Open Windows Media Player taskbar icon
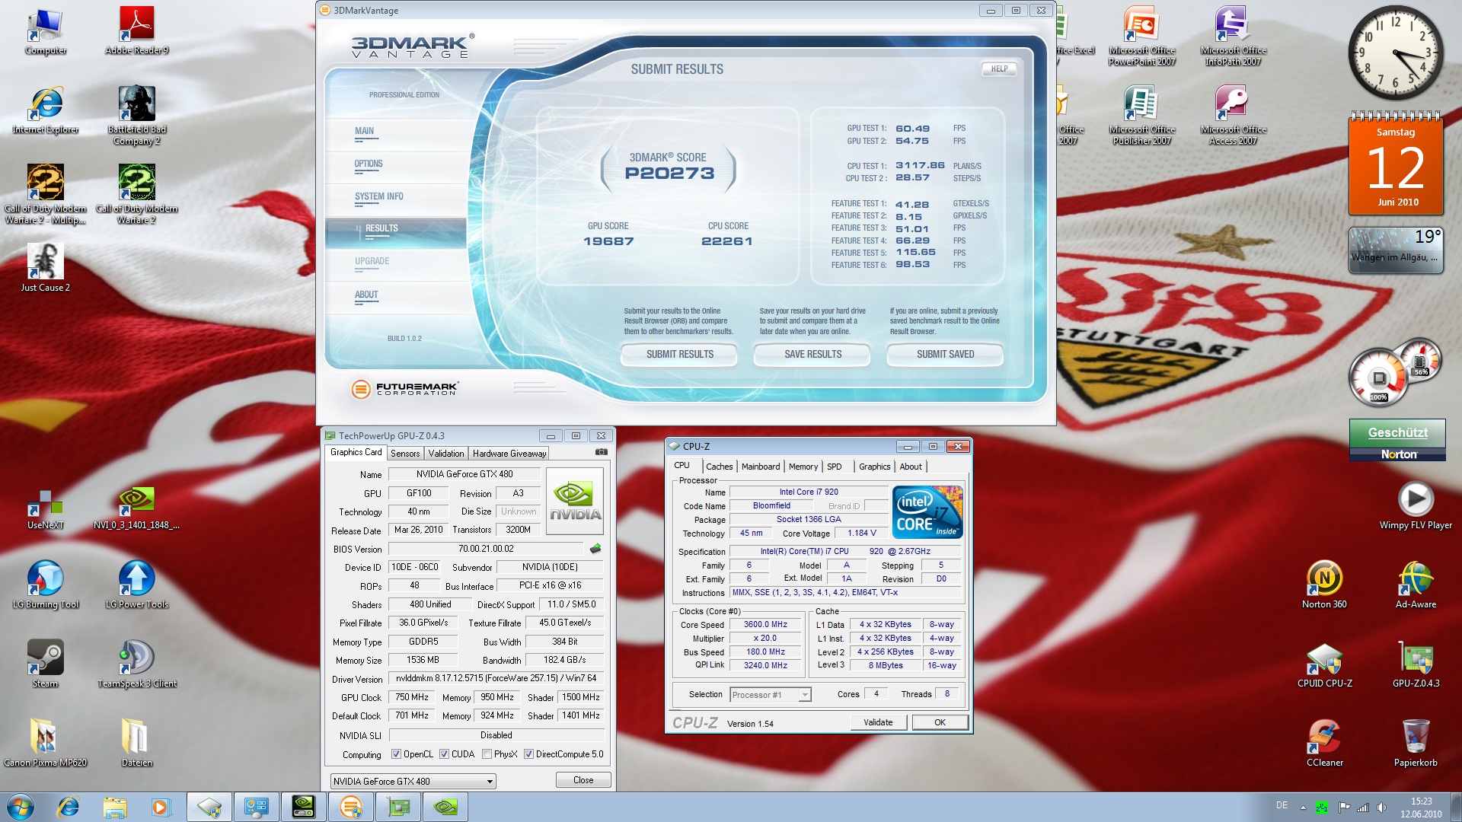The height and width of the screenshot is (822, 1462). click(161, 807)
